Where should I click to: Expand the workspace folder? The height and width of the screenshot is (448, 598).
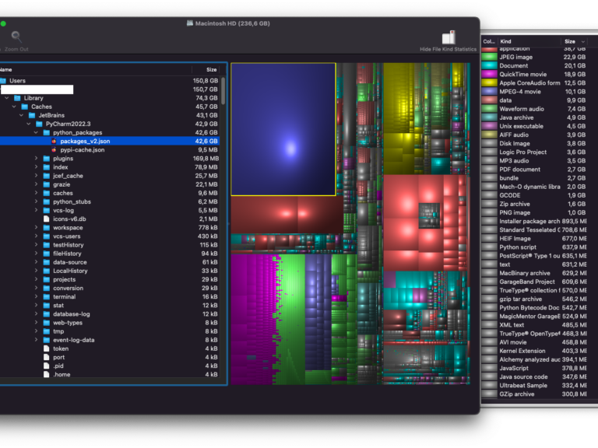(x=36, y=228)
